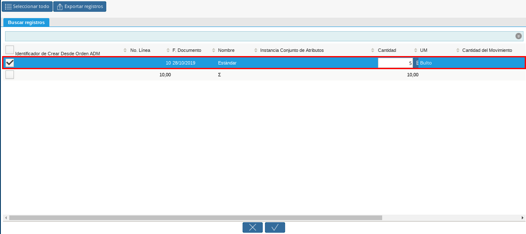This screenshot has height=234, width=526.
Task: Click the confirm checkmark button at bottom
Action: click(x=275, y=227)
